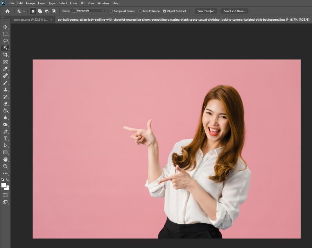Open the Type menu
Image resolution: width=312 pixels, height=248 pixels.
pos(52,3)
